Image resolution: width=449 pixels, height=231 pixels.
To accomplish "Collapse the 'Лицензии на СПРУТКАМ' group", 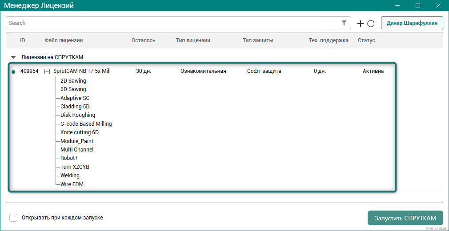I will (x=13, y=57).
